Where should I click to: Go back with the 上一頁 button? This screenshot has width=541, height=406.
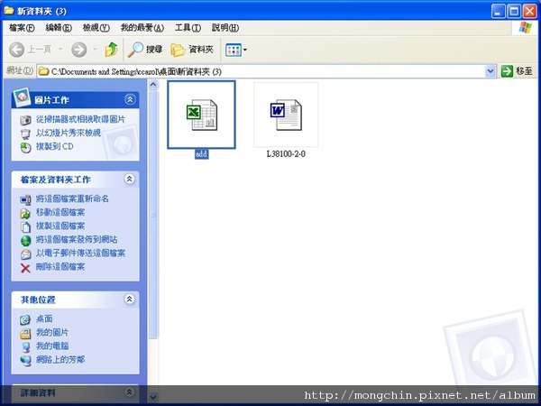(x=30, y=50)
